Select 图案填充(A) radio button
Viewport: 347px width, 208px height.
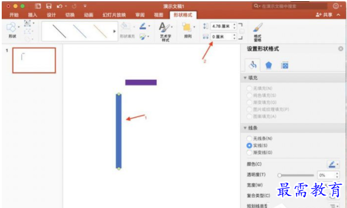(249, 117)
